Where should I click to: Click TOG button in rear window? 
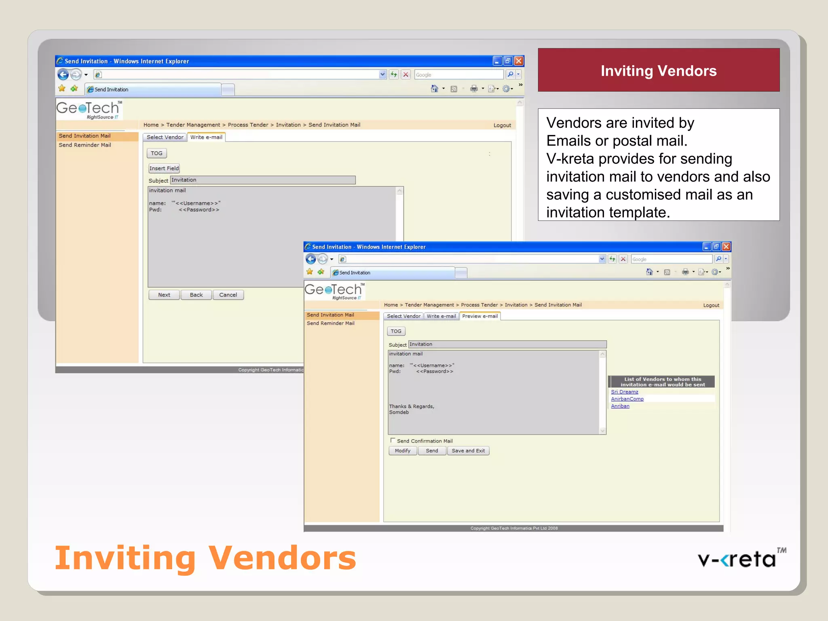156,153
